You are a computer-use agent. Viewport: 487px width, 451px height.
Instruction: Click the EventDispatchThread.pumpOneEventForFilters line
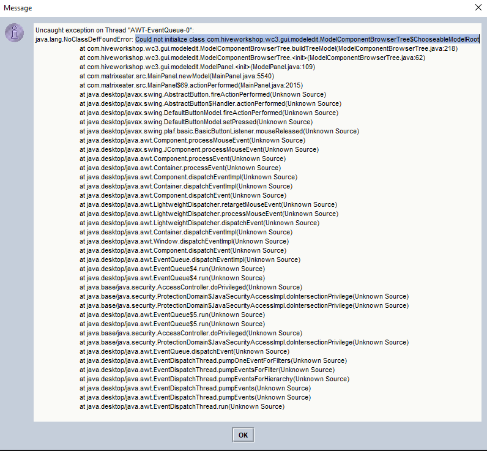point(214,360)
